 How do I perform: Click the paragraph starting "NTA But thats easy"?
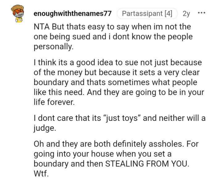pos(113,36)
